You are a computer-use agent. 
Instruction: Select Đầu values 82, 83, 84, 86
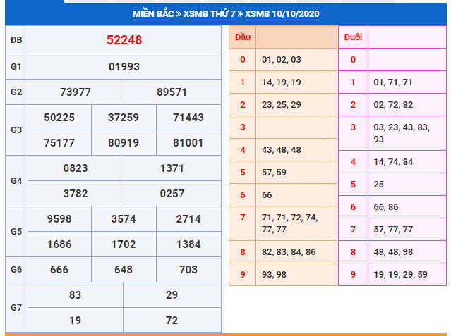(289, 252)
